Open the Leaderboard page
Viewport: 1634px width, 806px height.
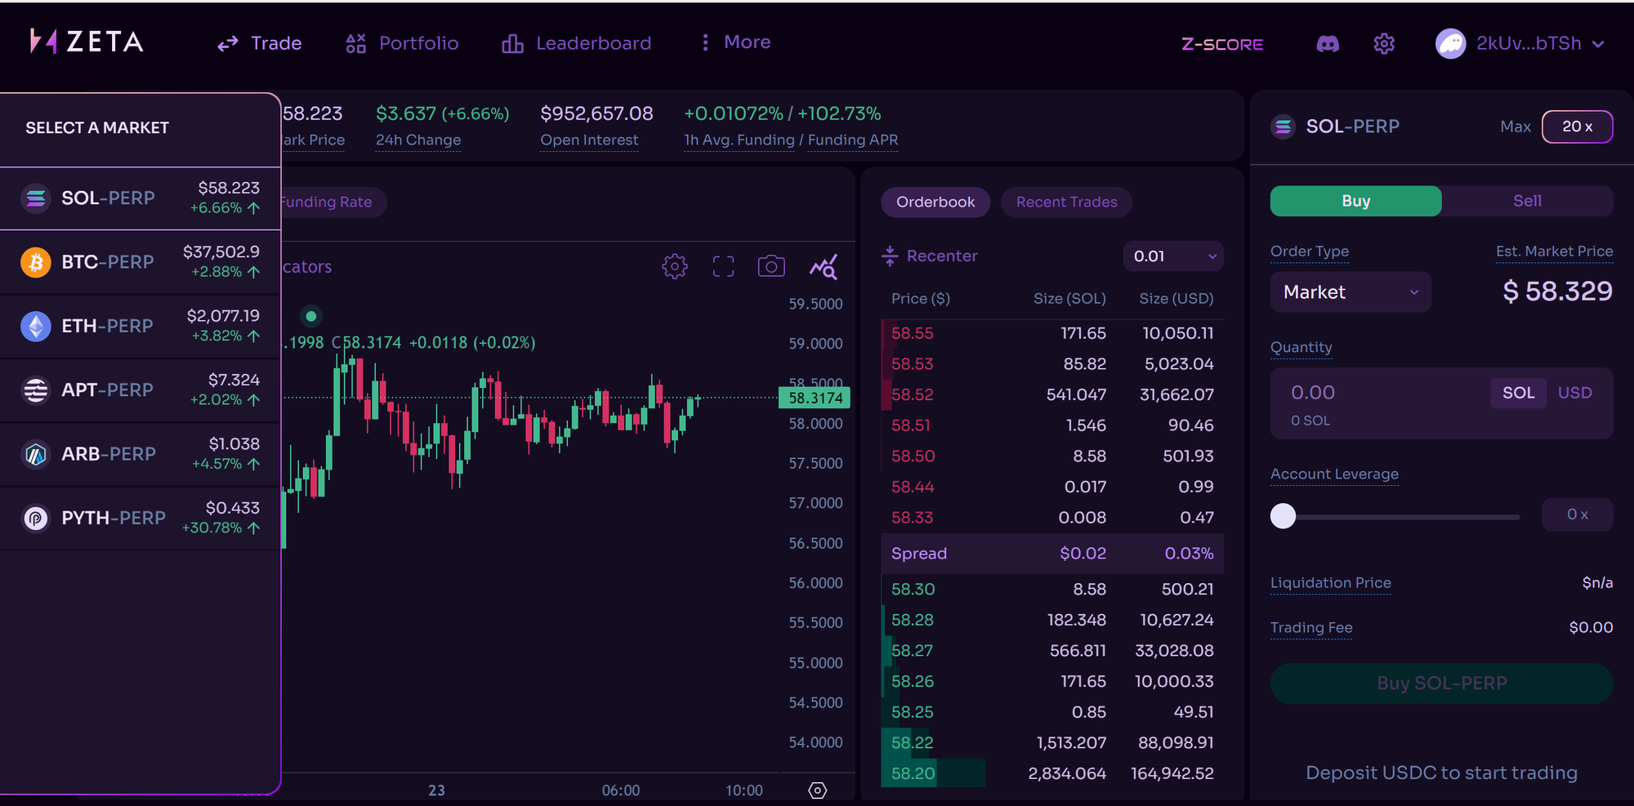[x=577, y=43]
